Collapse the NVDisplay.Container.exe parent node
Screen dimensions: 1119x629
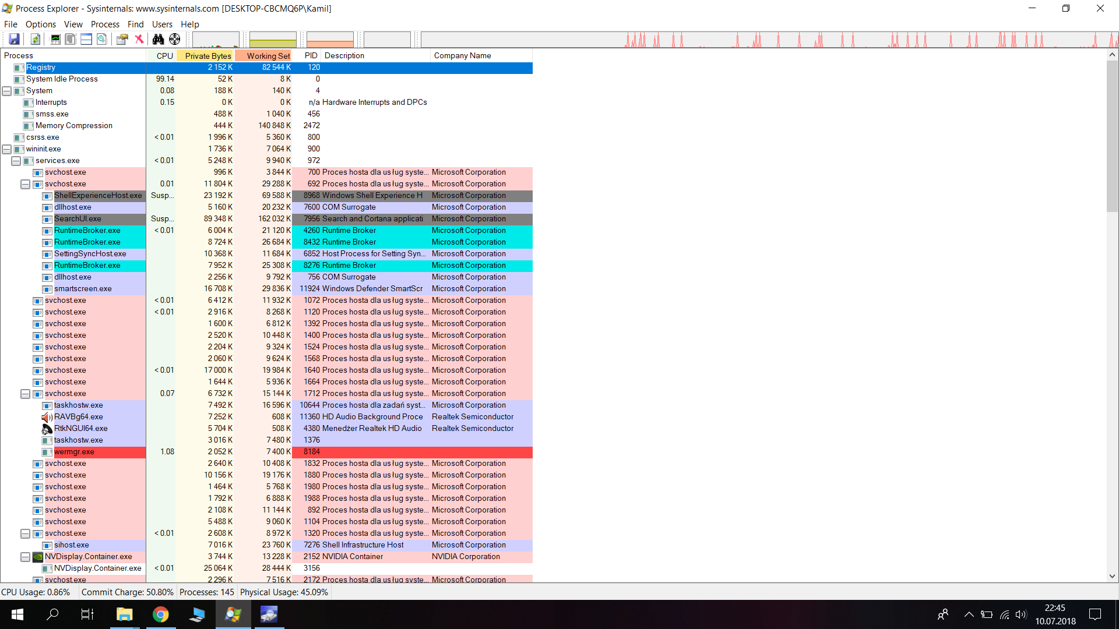(26, 557)
